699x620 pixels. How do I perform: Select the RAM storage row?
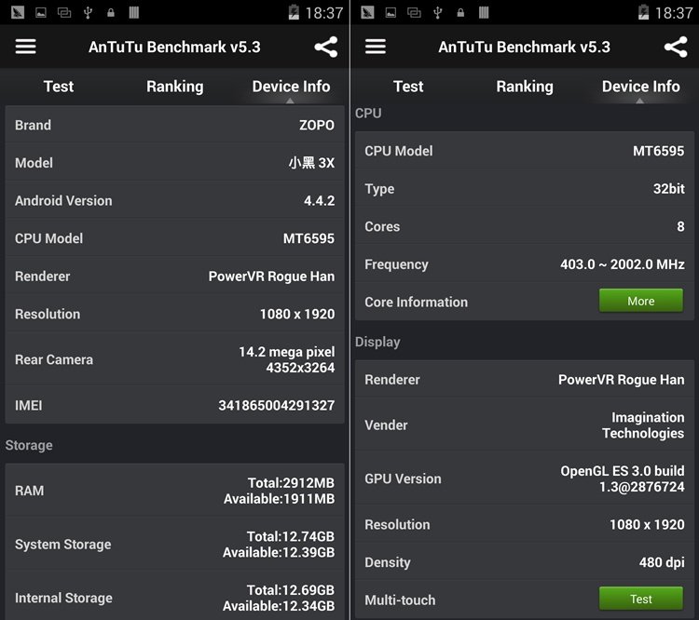[x=174, y=491]
